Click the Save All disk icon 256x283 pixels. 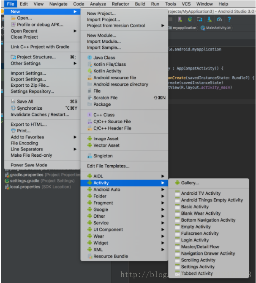(x=13, y=101)
